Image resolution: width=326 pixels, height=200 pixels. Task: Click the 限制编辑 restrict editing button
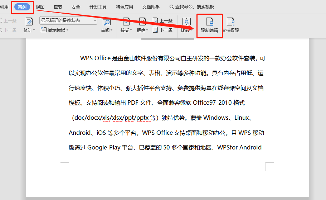coord(209,25)
